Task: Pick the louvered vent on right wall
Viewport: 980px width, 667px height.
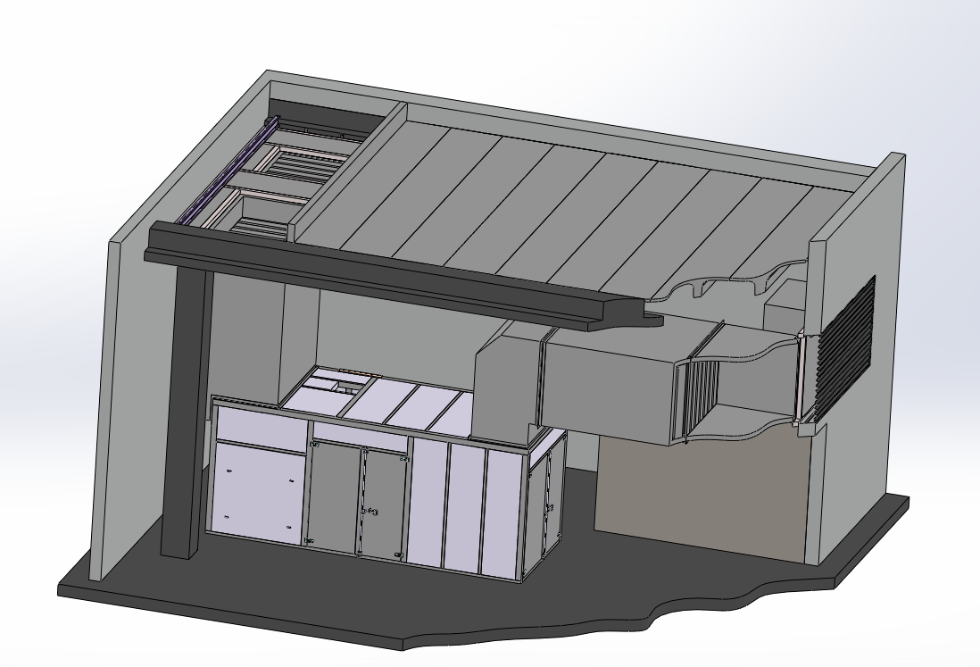Action: pyautogui.click(x=845, y=347)
